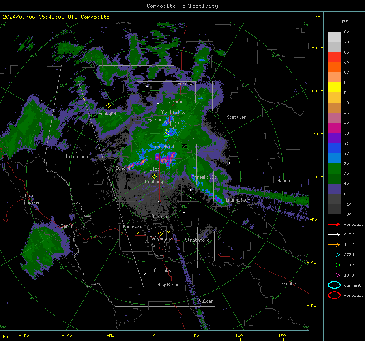Click the Drumheller city label
365x341 pixels.
coord(238,200)
